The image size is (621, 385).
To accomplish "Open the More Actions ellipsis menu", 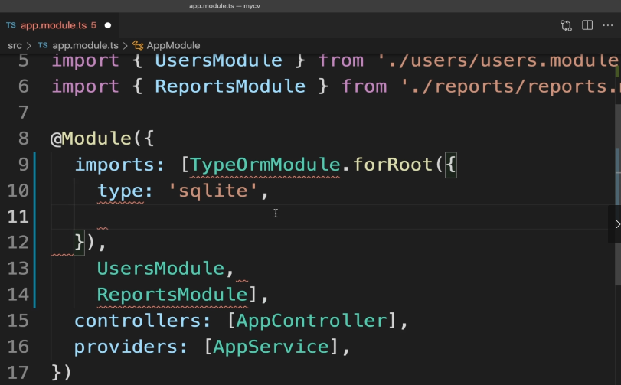I will point(608,25).
